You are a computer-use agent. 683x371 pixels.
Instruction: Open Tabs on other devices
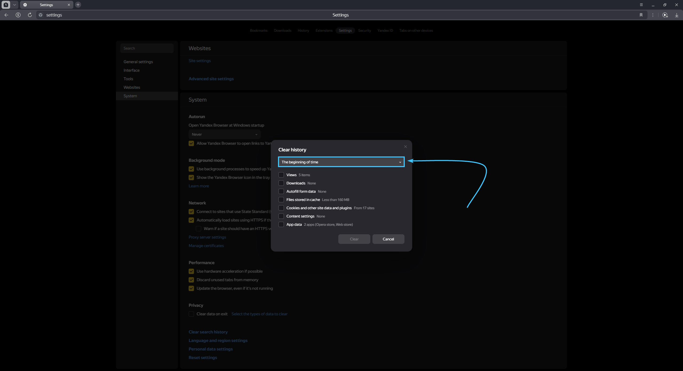[416, 30]
